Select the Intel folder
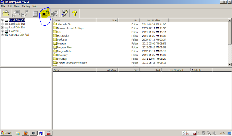The width and height of the screenshot is (232, 136). point(59,32)
